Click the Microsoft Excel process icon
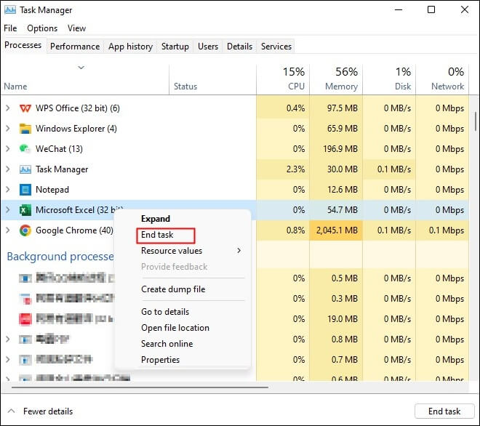Screen dimensions: 480x426 [25, 210]
